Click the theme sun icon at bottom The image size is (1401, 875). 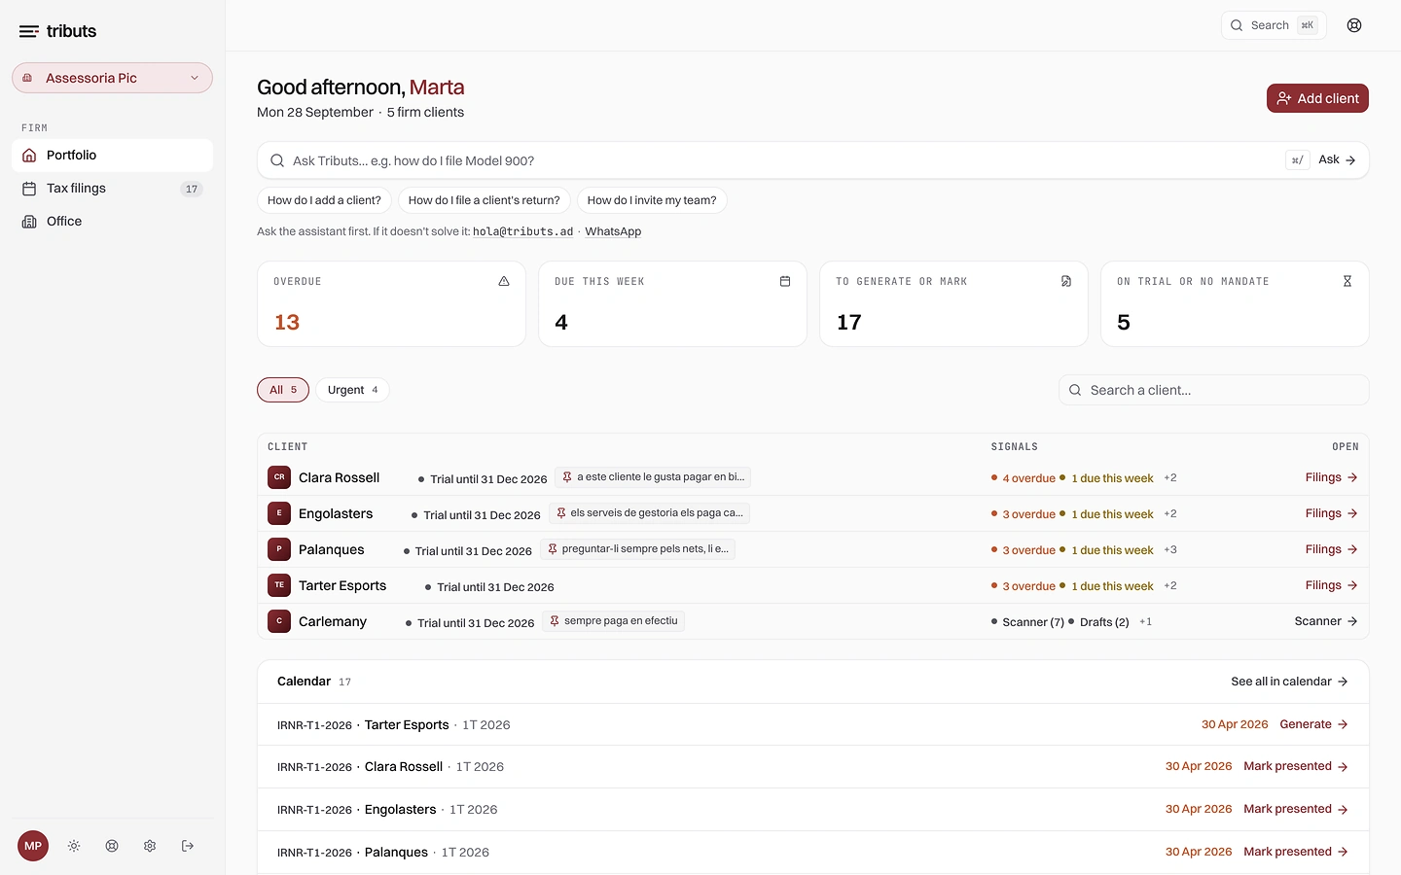[x=74, y=846]
